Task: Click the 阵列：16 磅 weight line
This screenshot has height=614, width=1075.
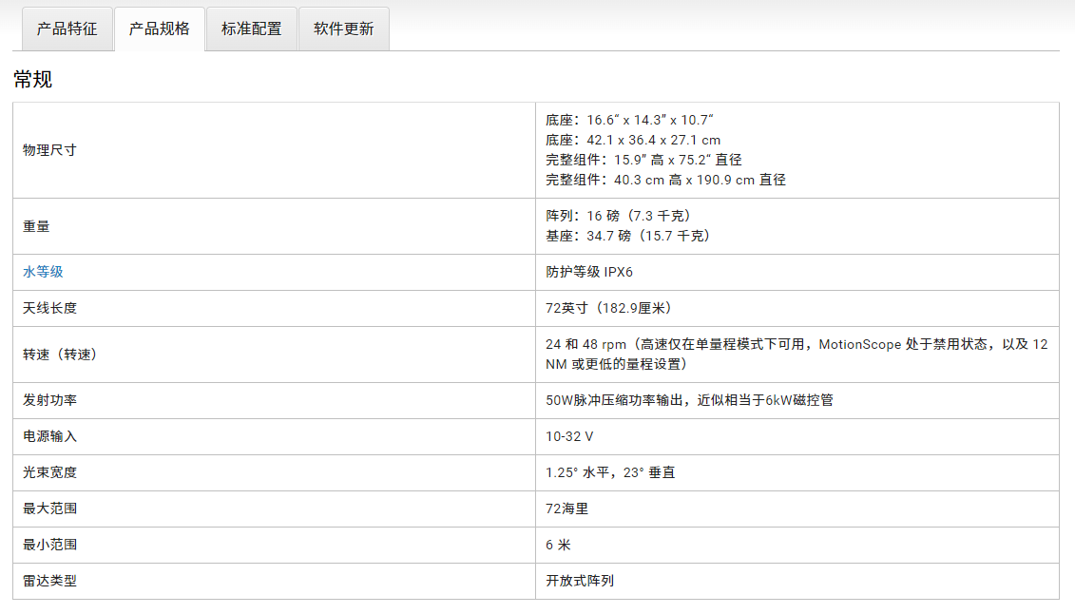Action: 617,216
